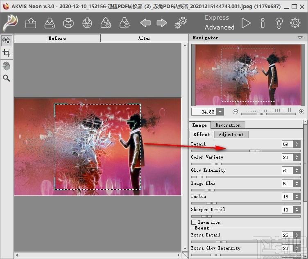Switch to Express mode
The height and width of the screenshot is (259, 308).
point(217,18)
